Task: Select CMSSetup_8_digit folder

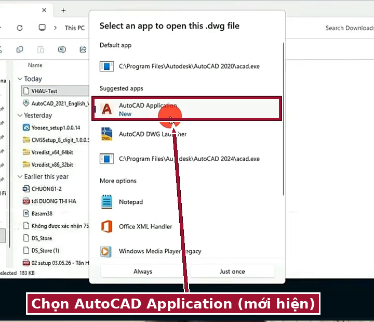Action: pos(55,140)
